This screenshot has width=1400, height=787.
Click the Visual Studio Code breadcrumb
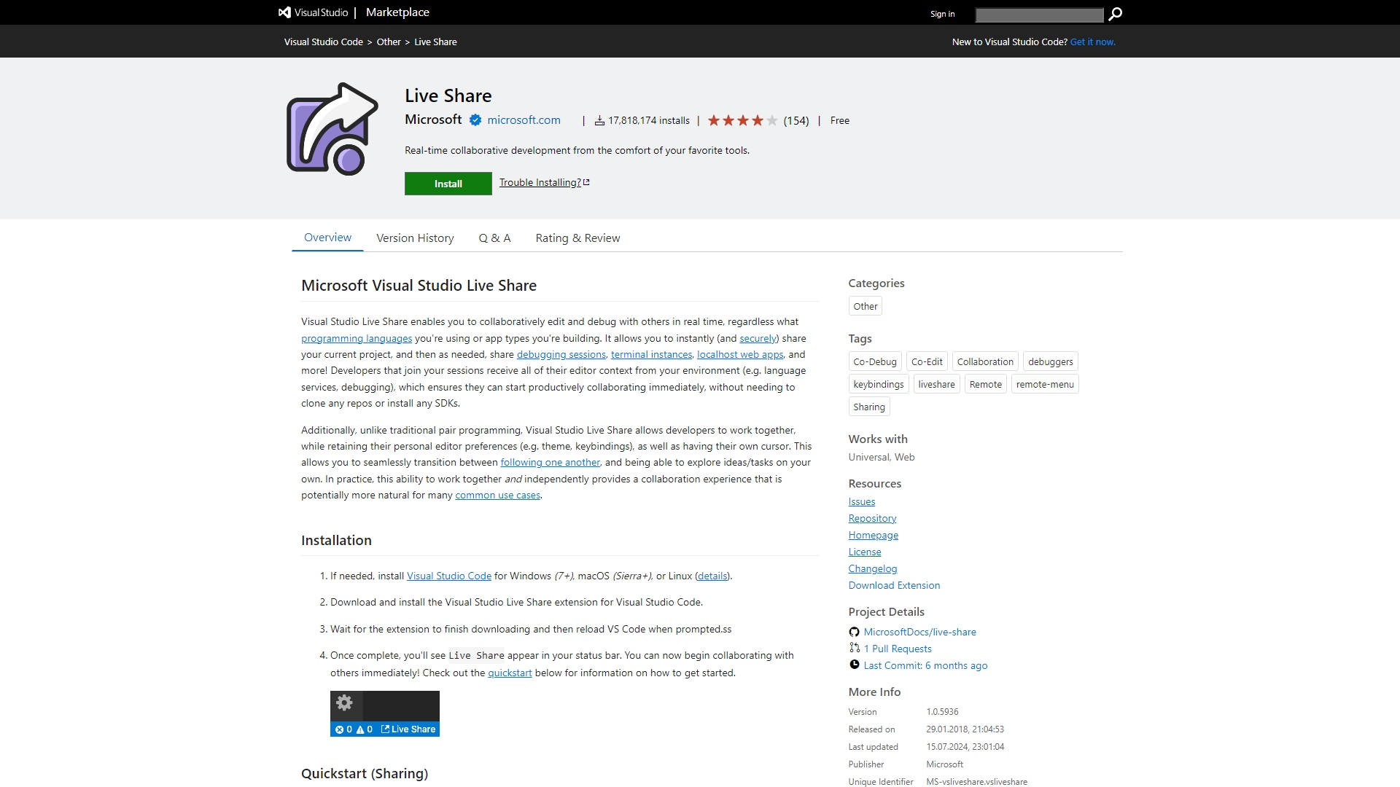click(x=323, y=42)
